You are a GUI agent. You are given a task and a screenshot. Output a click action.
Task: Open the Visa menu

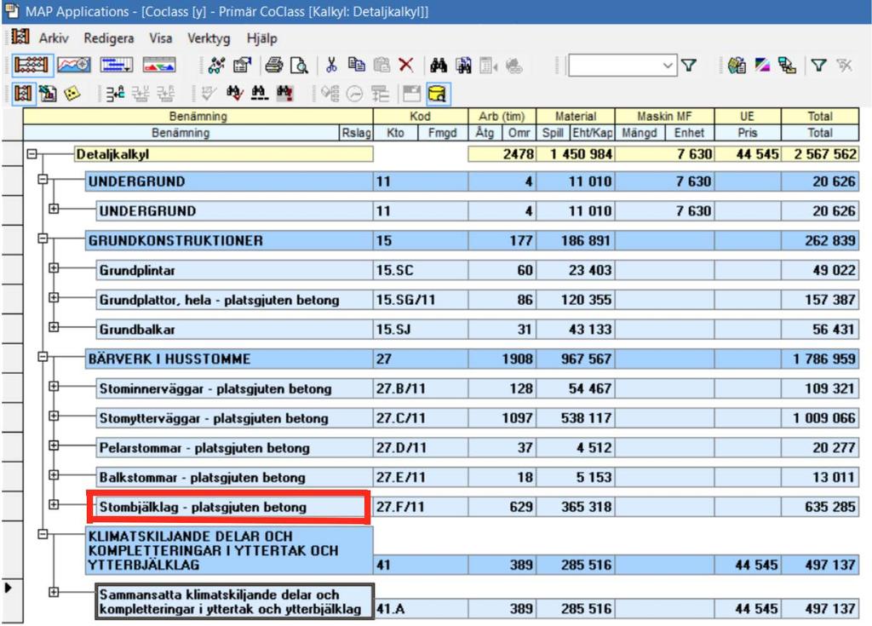pos(160,37)
